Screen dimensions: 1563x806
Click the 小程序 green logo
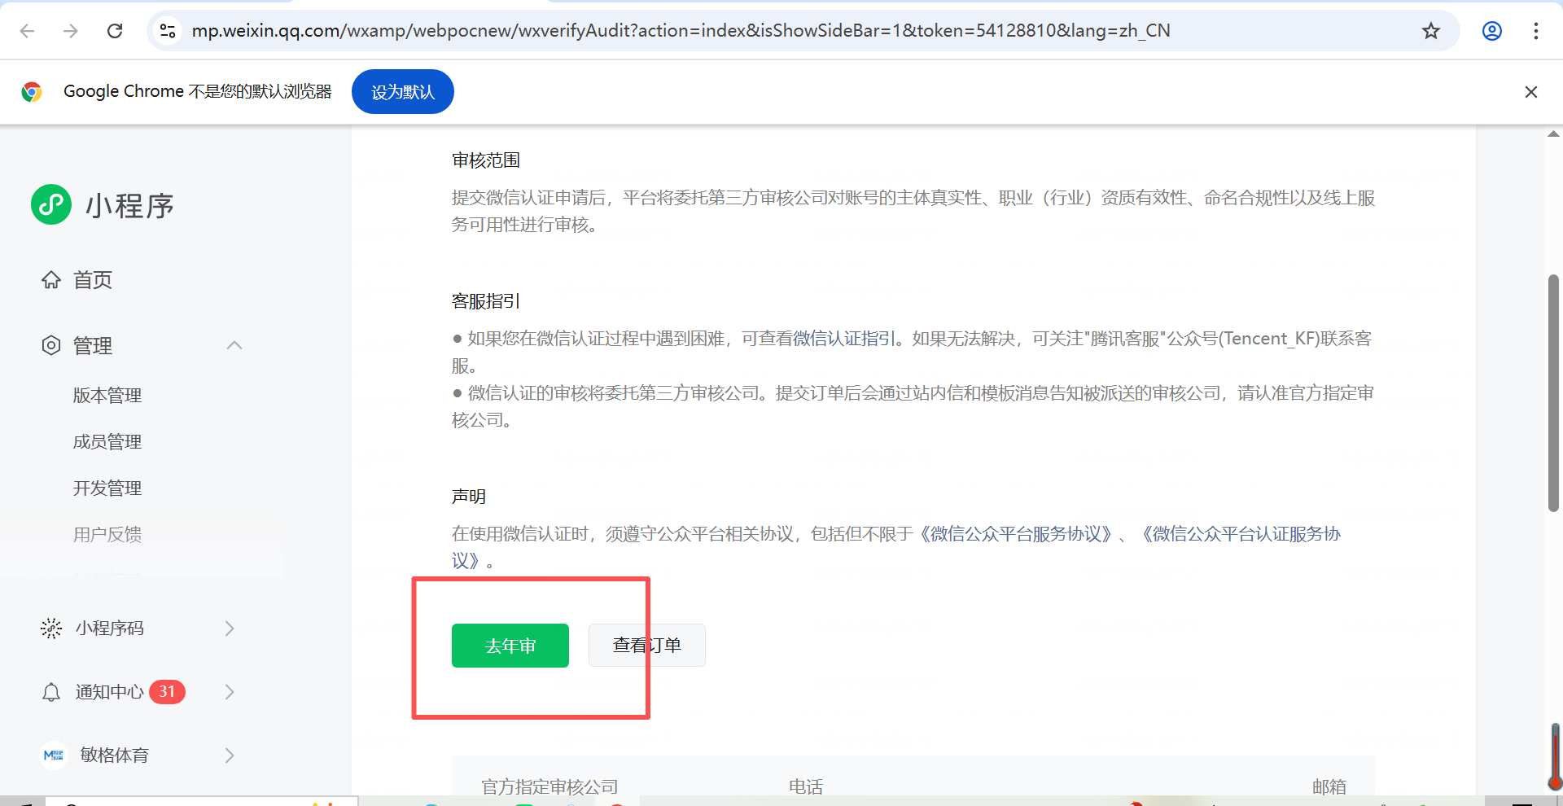(x=51, y=204)
